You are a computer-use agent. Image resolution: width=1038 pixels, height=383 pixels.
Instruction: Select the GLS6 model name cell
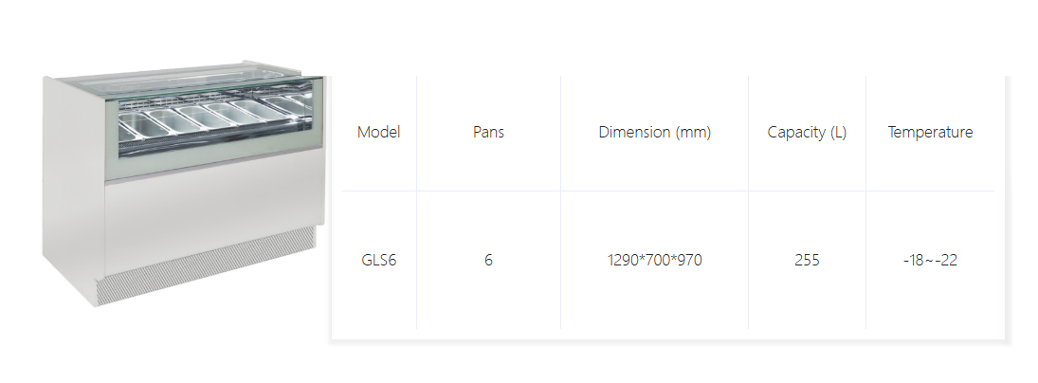(378, 260)
